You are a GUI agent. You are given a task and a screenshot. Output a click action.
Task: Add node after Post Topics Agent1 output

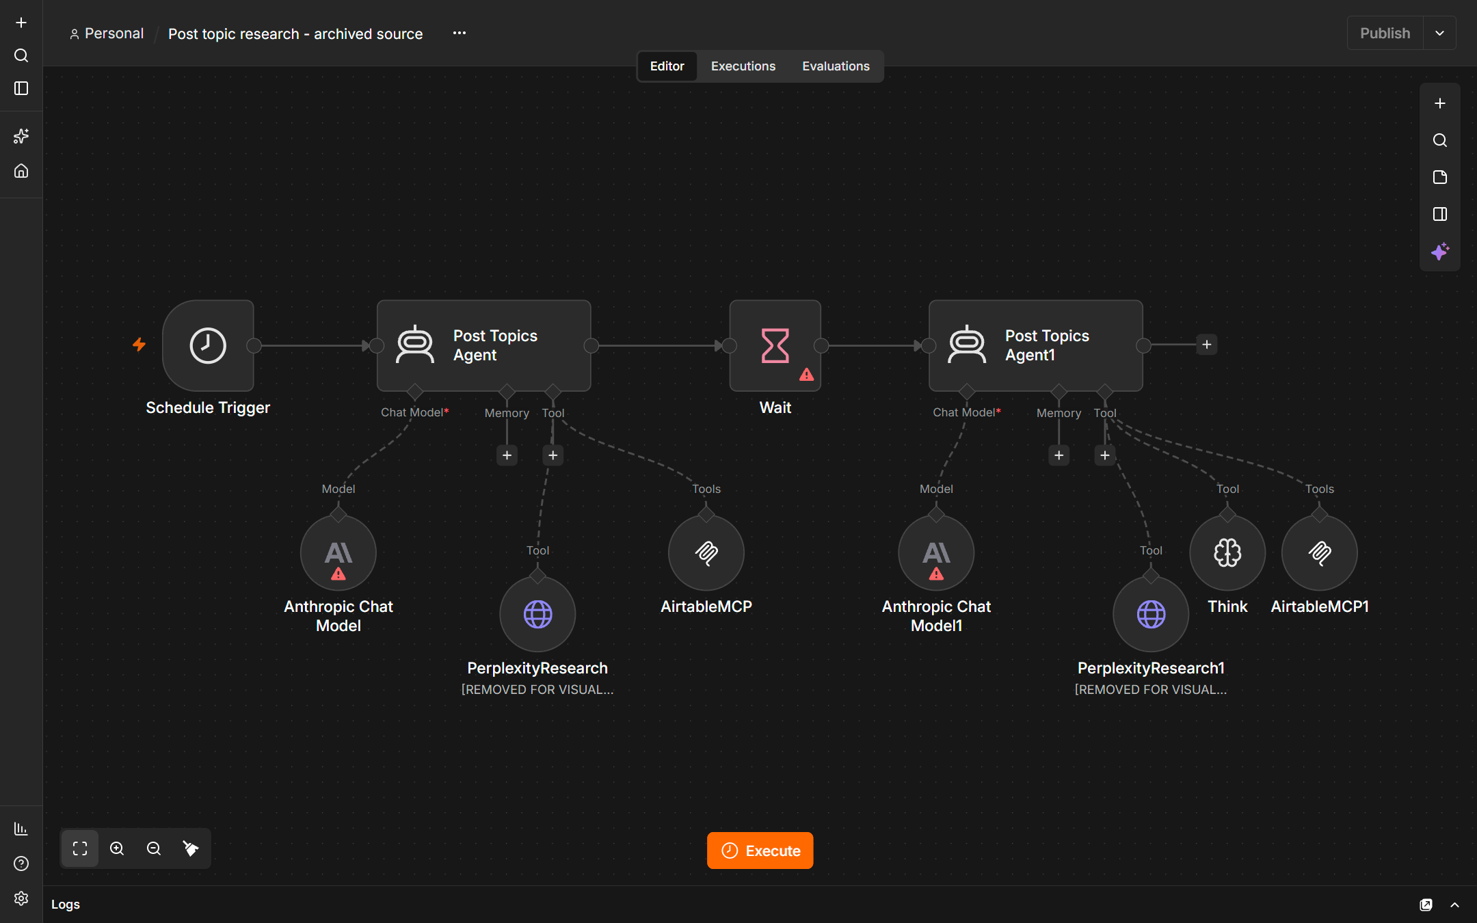coord(1207,345)
